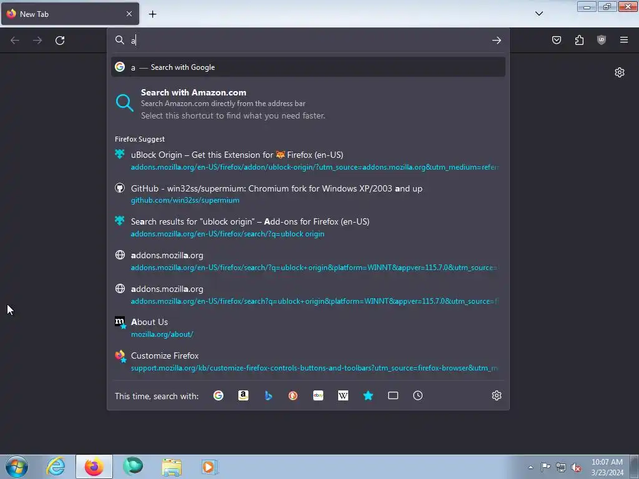Open GitHub win32ss/supermium suggestion

[x=308, y=194]
